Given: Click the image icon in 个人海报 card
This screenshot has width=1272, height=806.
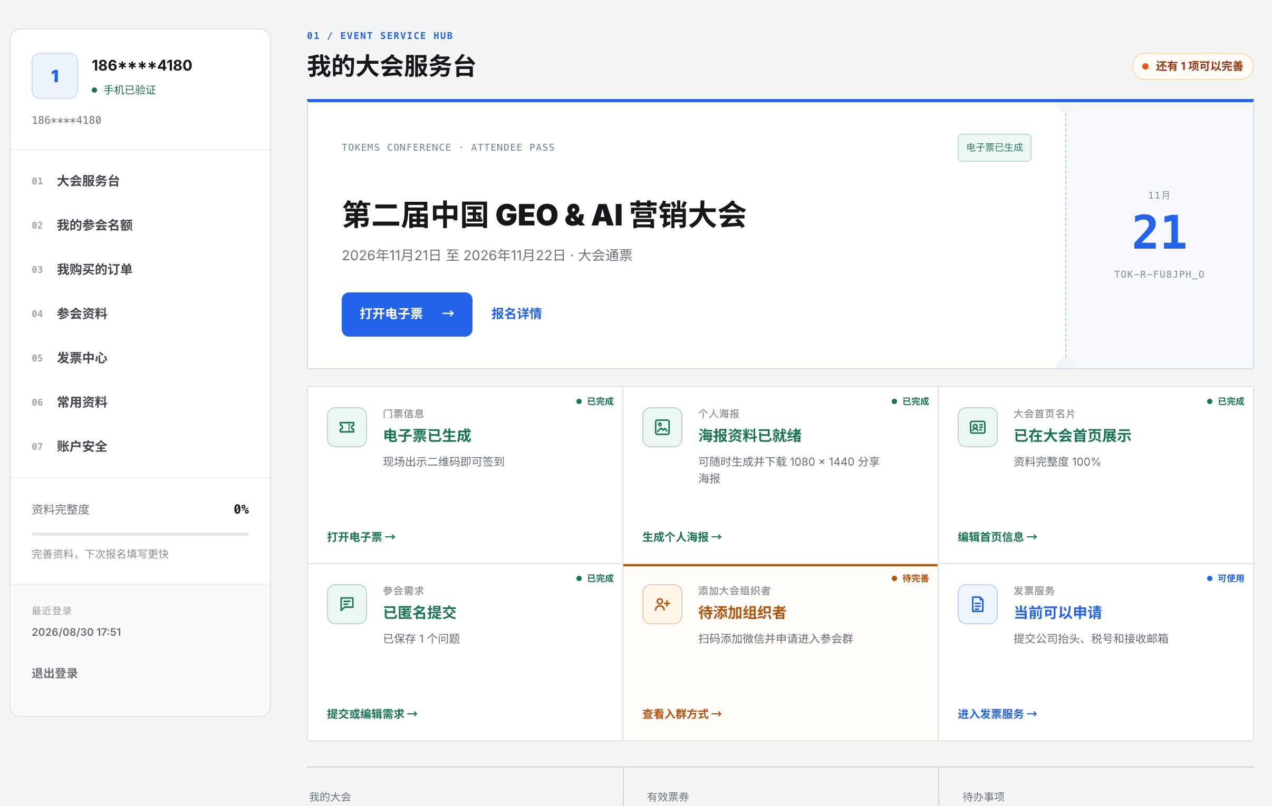Looking at the screenshot, I should click(x=662, y=427).
